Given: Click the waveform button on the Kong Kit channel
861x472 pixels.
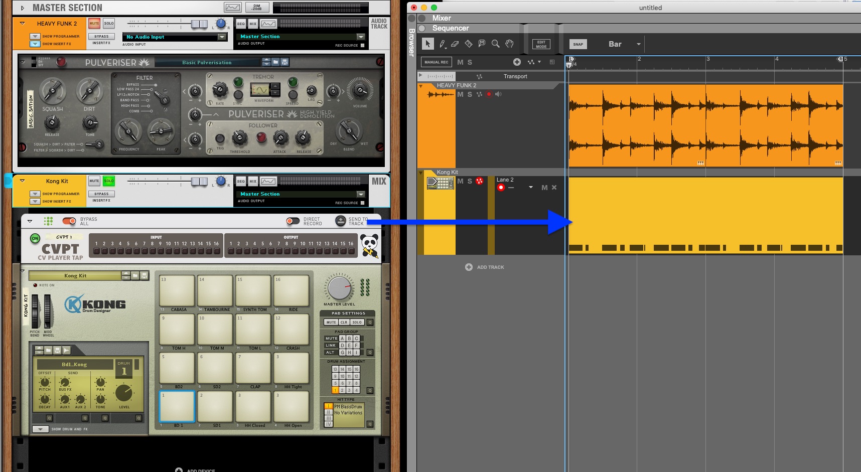Looking at the screenshot, I should pyautogui.click(x=268, y=181).
